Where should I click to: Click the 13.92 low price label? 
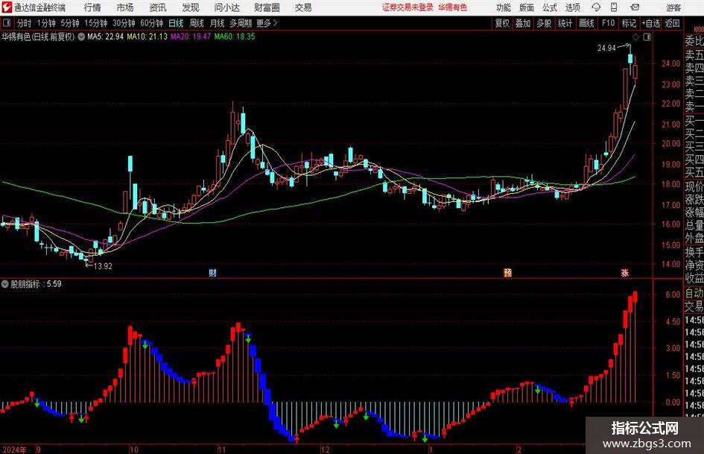103,266
